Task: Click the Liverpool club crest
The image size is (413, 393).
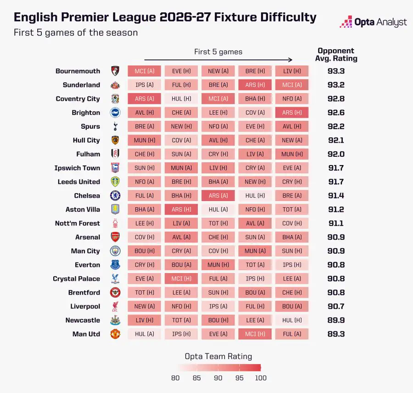Action: [115, 307]
